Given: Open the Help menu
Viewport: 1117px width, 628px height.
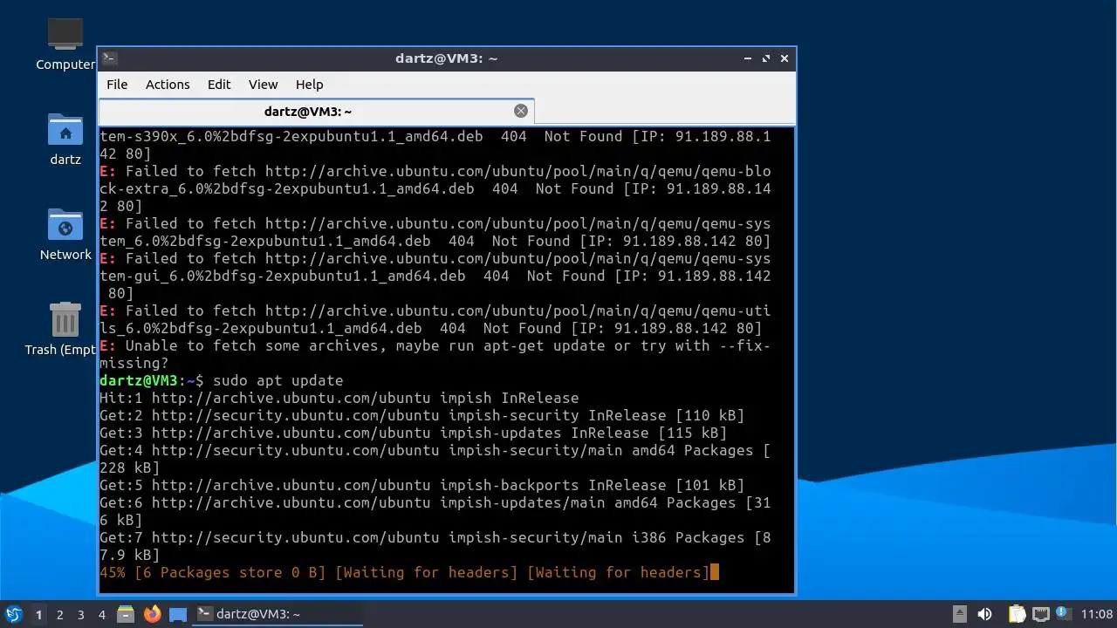Looking at the screenshot, I should (309, 85).
